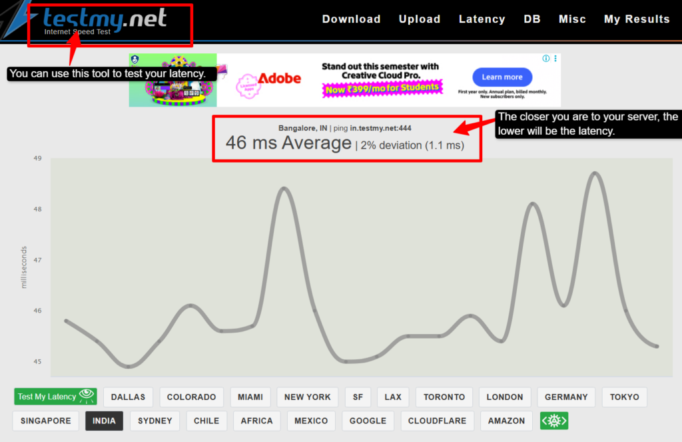682x442 pixels.
Task: Click the Adobe ad banner image
Action: tap(344, 80)
